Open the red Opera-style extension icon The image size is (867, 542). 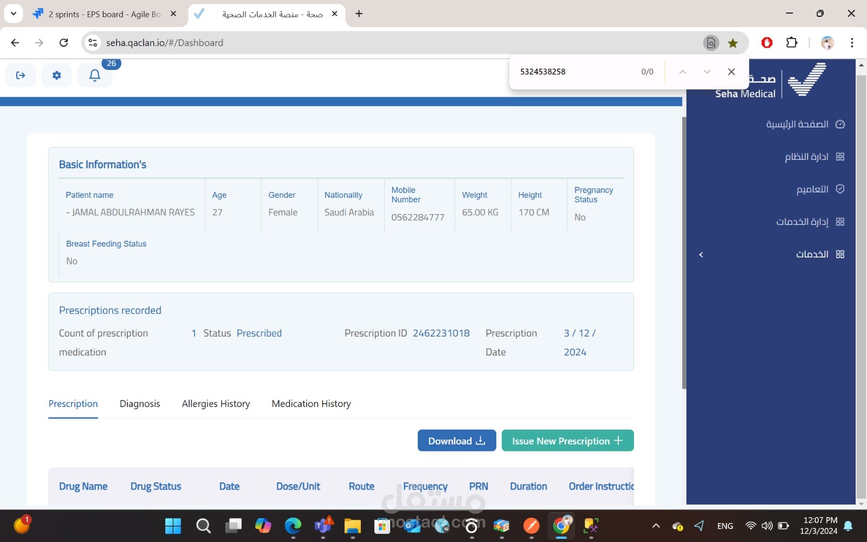tap(767, 42)
